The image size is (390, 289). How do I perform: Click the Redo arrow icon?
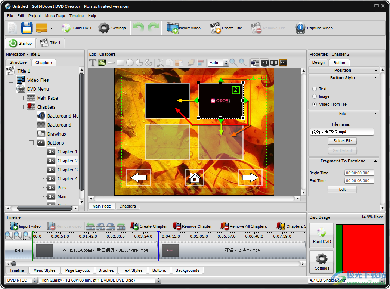click(153, 27)
